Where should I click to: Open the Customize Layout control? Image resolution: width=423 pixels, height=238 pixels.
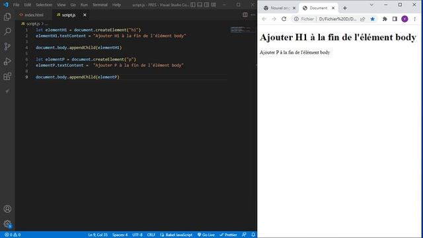coord(213,5)
